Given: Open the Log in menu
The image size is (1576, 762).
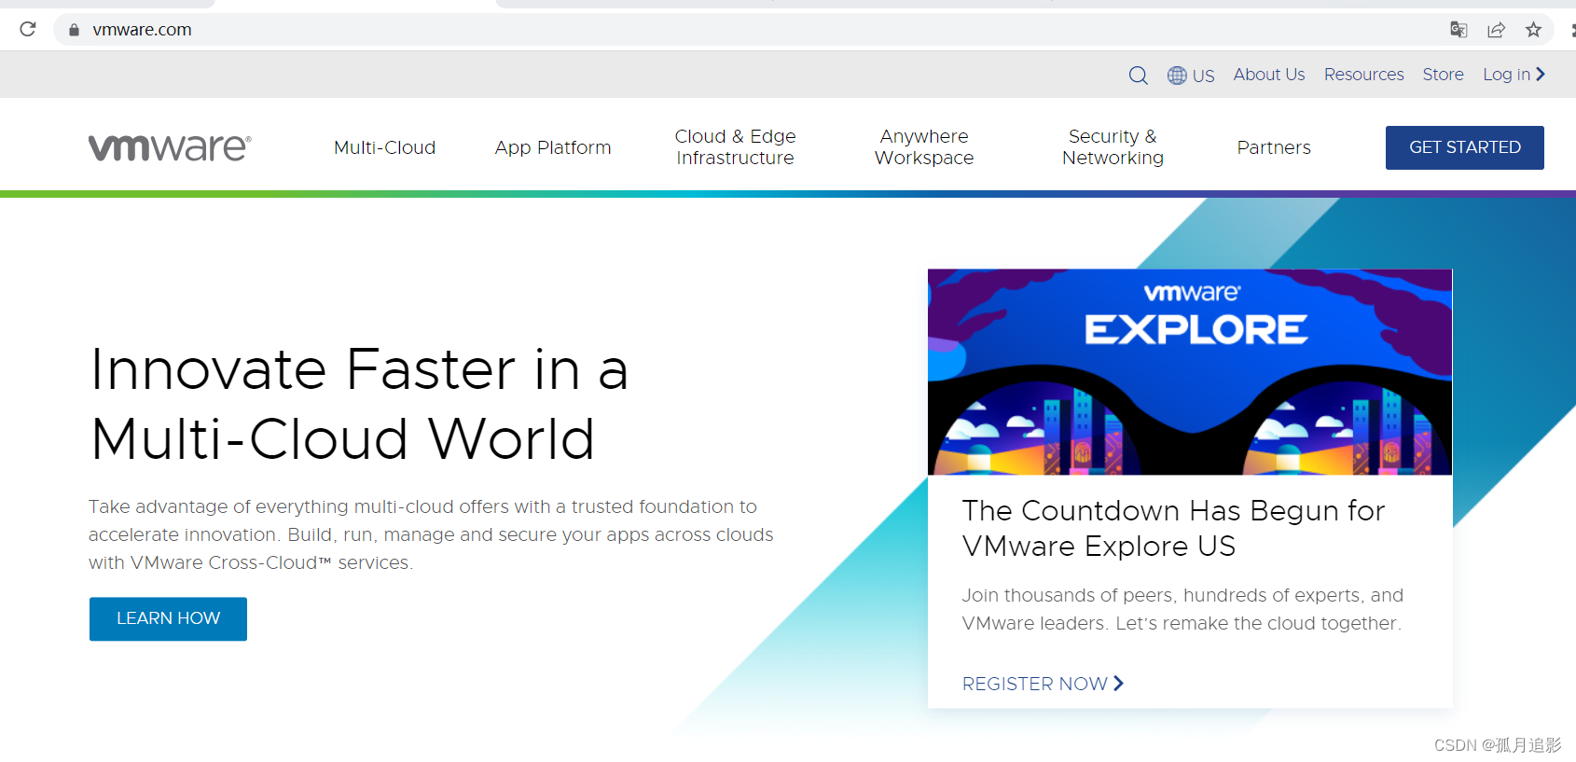Looking at the screenshot, I should click(1514, 75).
